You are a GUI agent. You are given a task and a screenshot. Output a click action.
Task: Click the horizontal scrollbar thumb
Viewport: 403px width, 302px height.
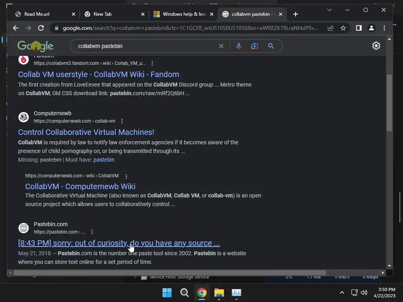click(x=170, y=273)
